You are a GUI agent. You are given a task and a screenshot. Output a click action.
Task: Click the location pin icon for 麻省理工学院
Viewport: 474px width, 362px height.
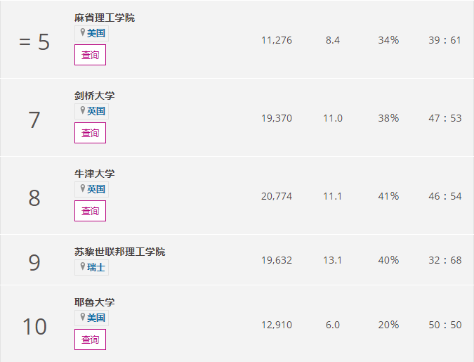[82, 33]
